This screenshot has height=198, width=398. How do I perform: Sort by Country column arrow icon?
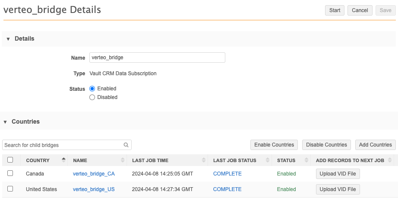tap(64, 160)
